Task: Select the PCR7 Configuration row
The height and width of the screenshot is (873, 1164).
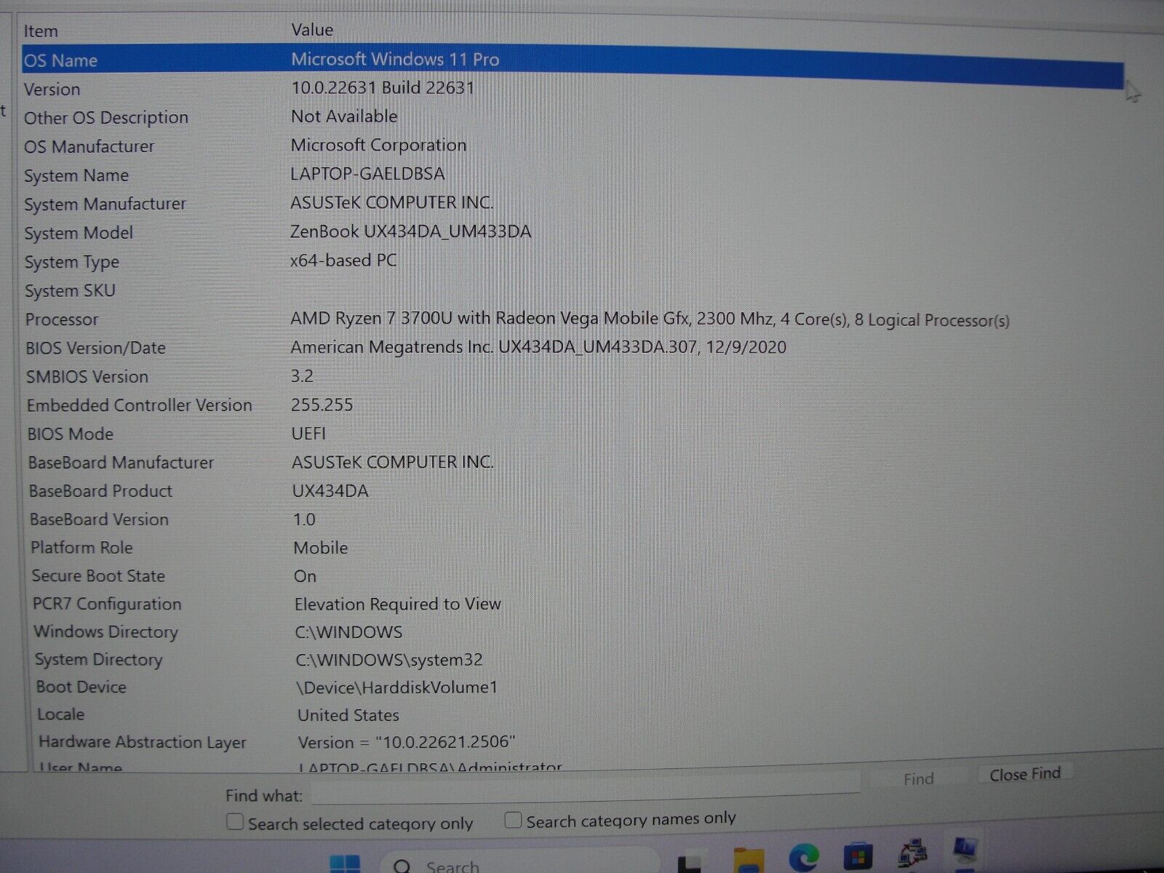Action: (x=573, y=604)
